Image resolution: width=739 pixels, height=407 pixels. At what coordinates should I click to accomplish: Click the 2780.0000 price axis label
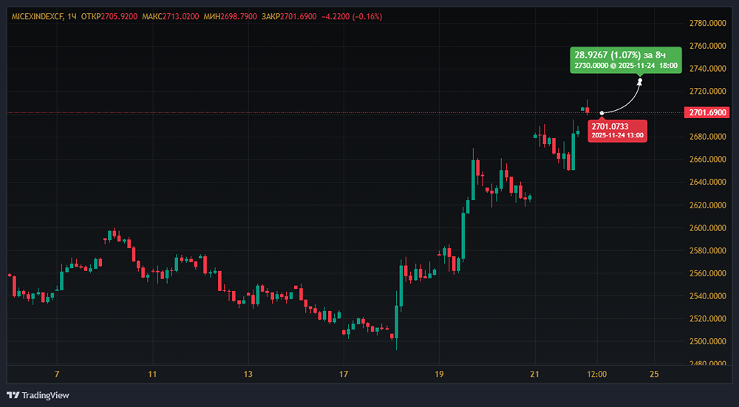[707, 23]
